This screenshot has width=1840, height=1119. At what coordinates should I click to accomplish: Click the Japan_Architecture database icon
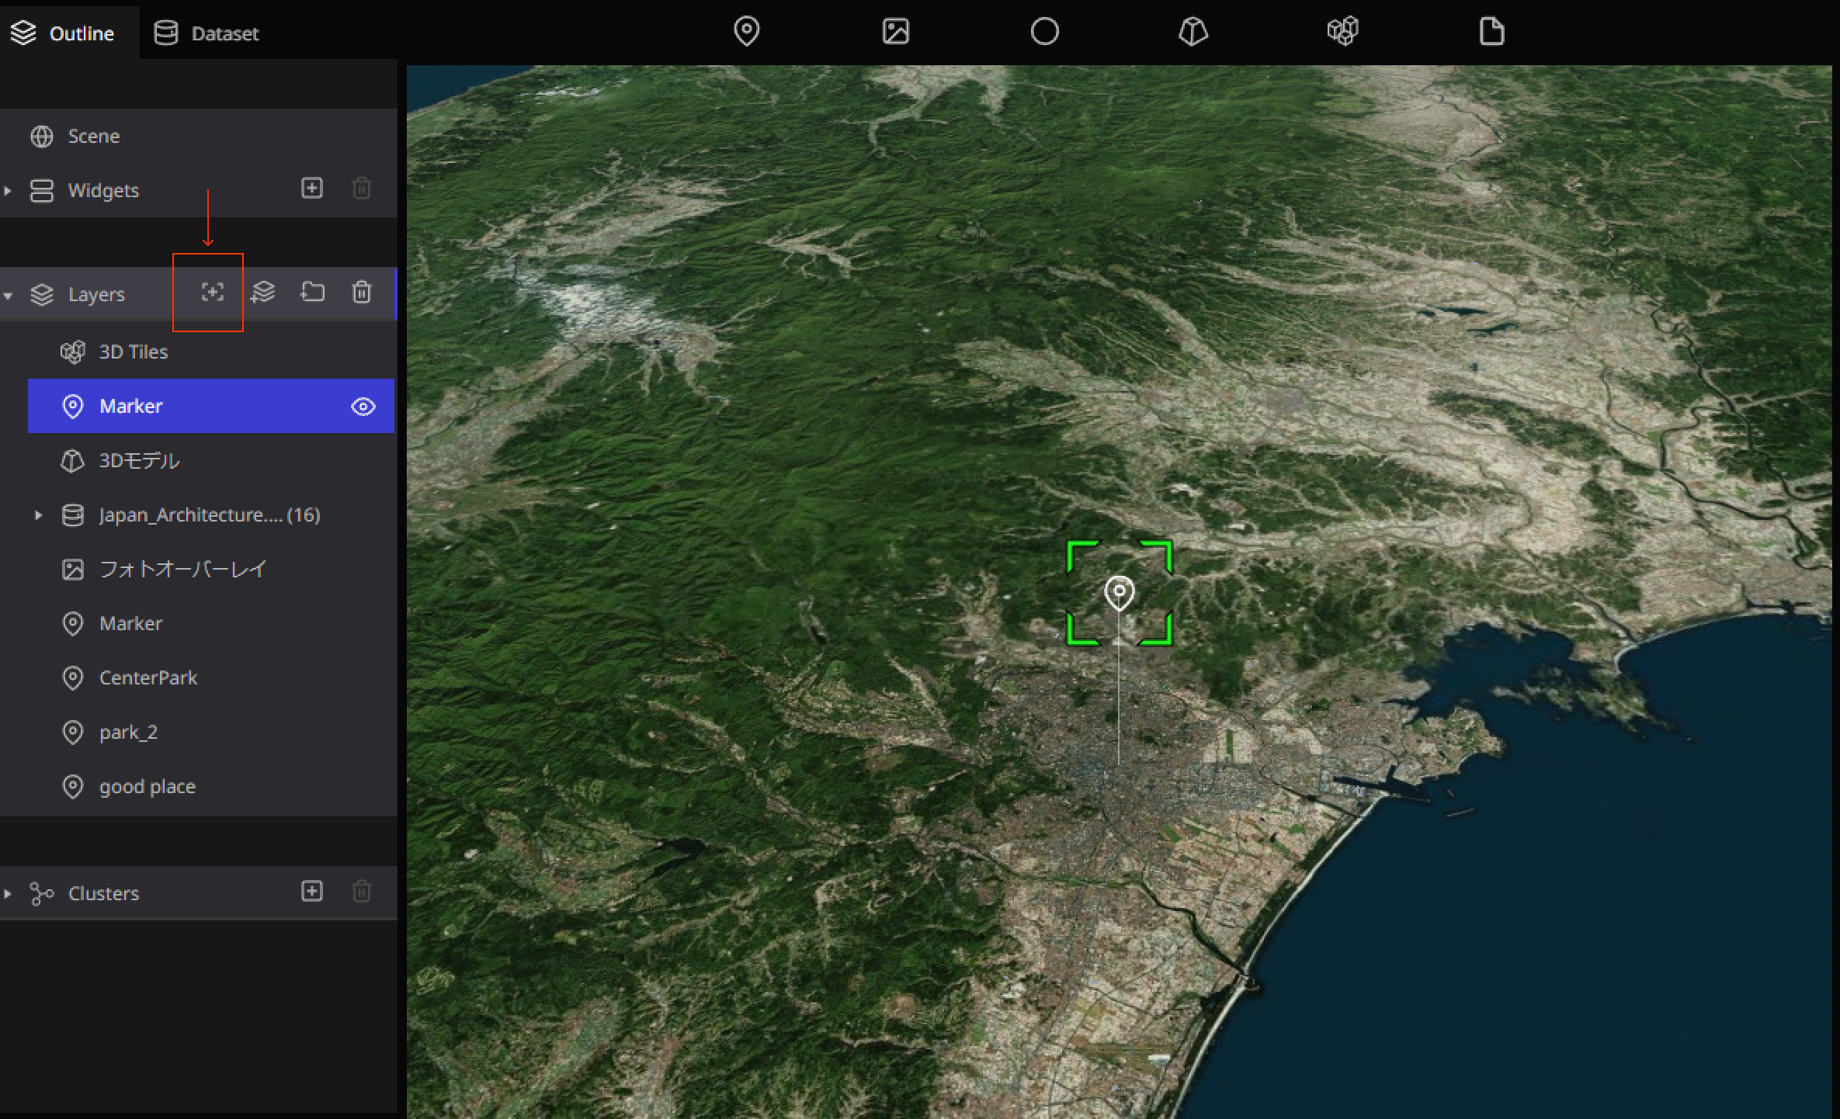[x=72, y=515]
